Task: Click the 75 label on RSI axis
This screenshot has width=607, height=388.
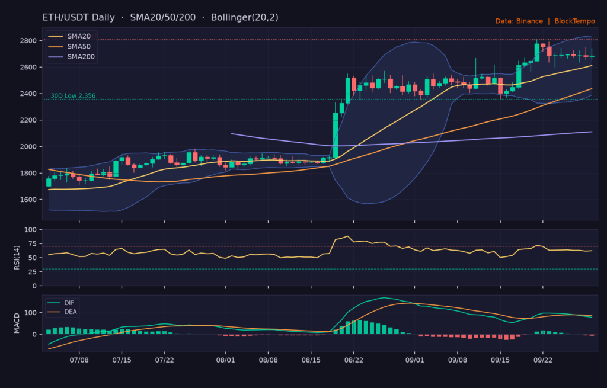Action: pos(33,243)
